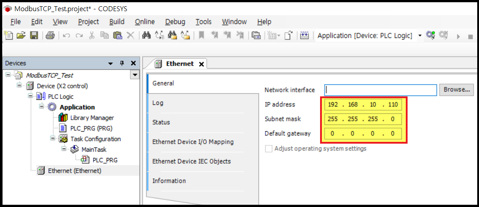Open the Application [Device: PLC Logic] dropdown
This screenshot has width=479, height=207.
tap(420, 36)
